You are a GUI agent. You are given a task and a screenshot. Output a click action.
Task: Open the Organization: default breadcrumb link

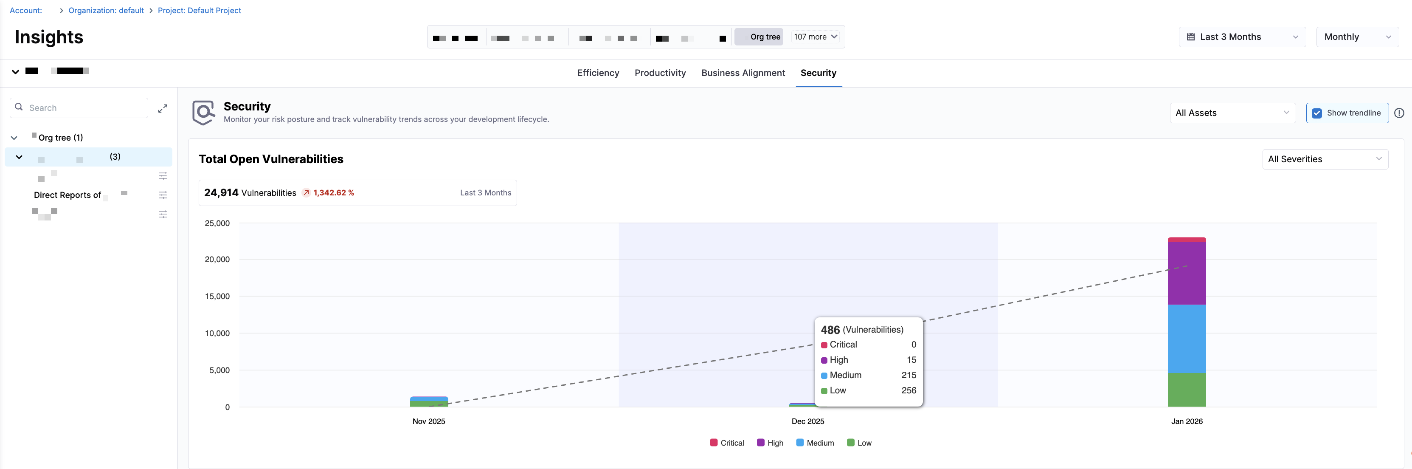(x=106, y=11)
